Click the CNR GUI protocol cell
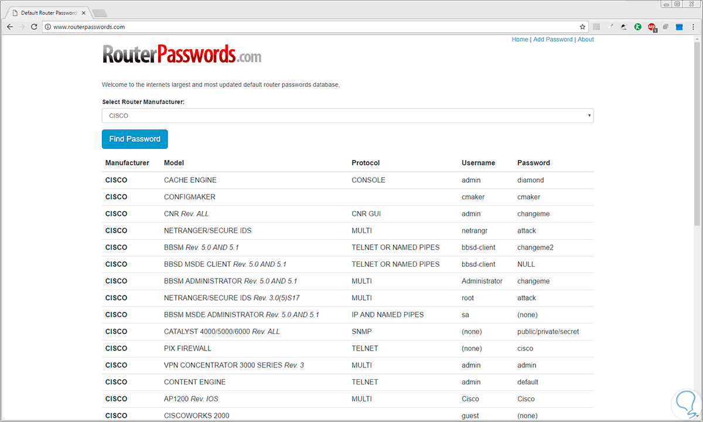 pyautogui.click(x=366, y=214)
